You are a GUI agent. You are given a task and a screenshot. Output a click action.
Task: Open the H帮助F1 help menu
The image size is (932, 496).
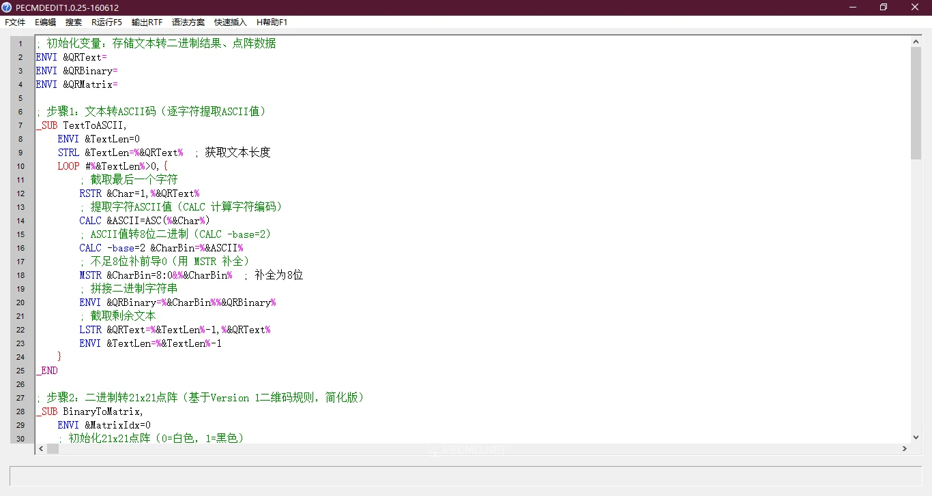pos(271,22)
